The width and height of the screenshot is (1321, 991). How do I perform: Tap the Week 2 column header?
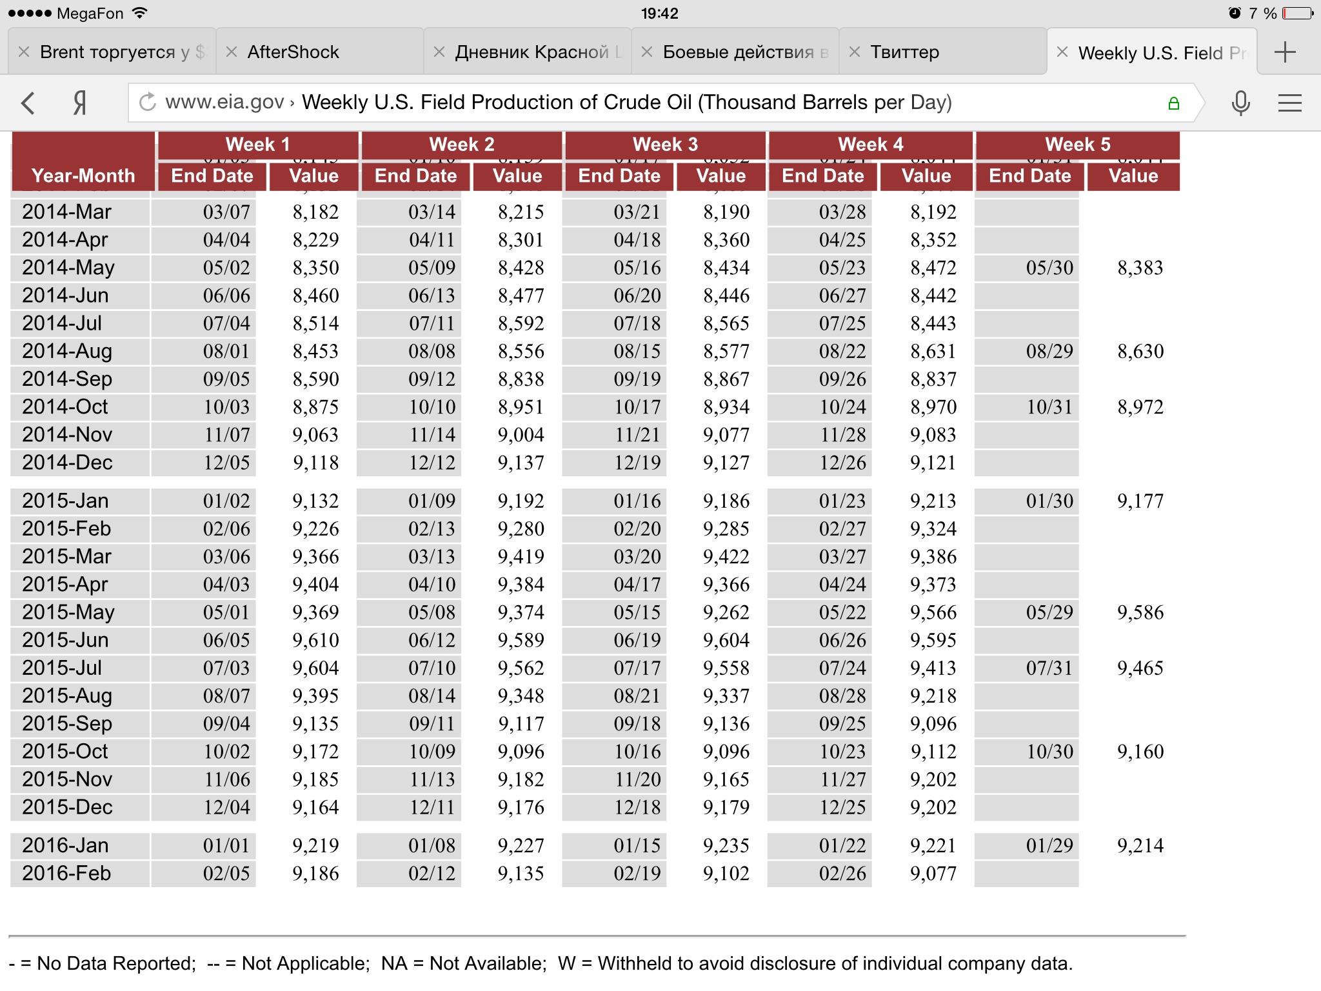click(x=462, y=145)
